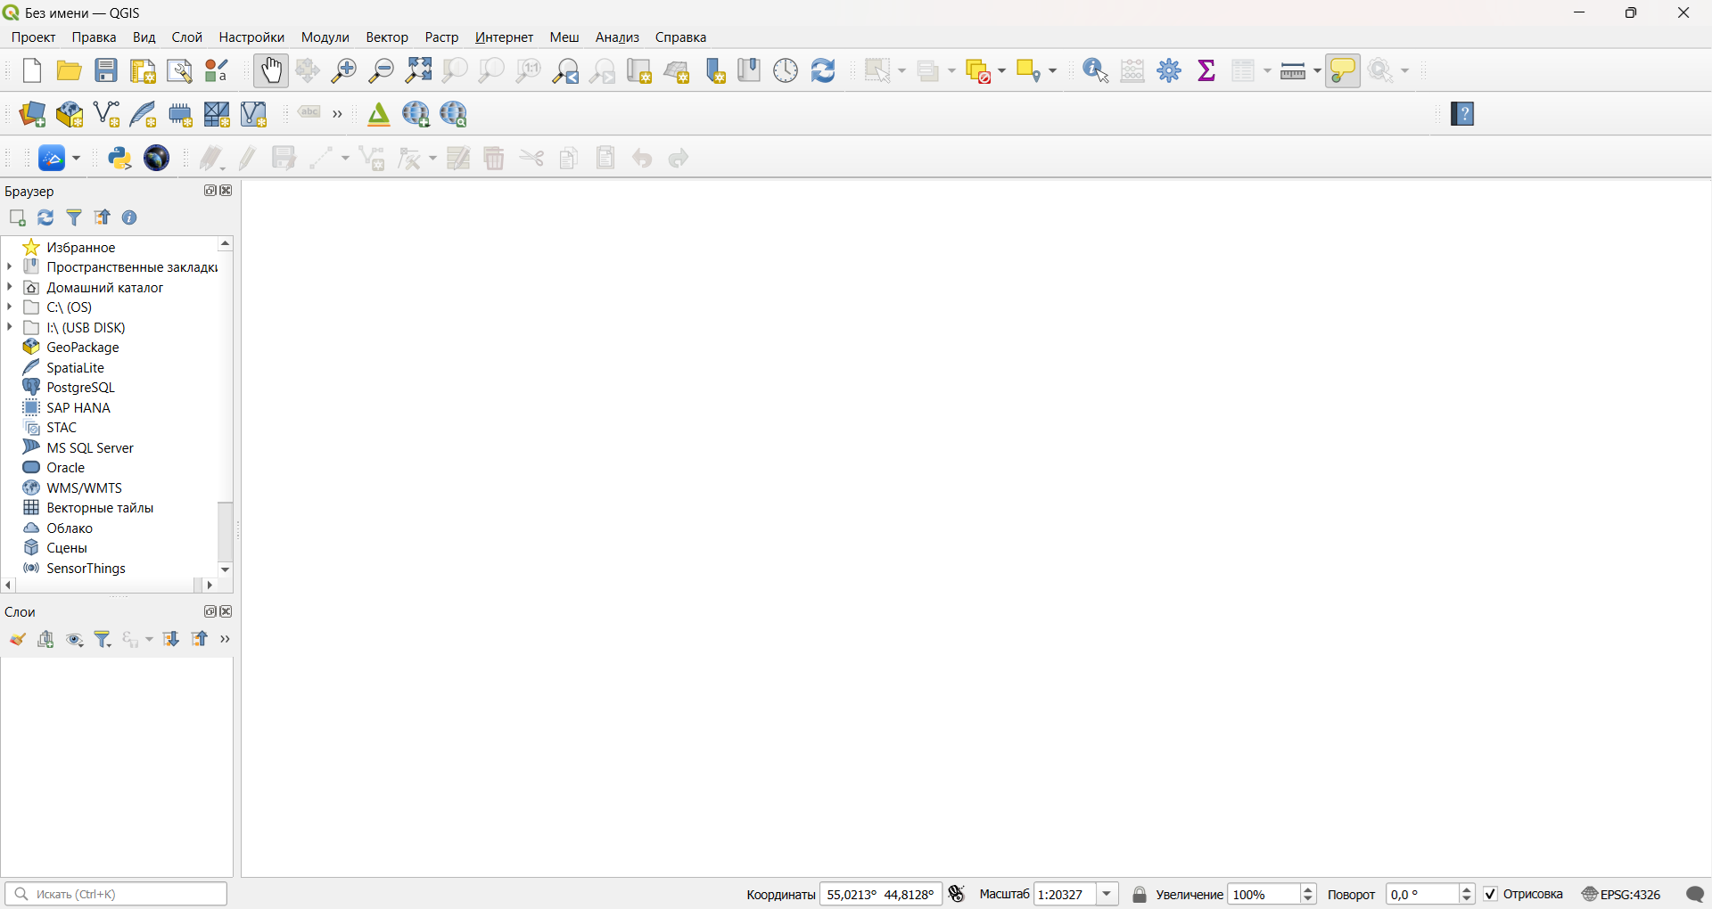
Task: Close the Браузер panel
Action: (x=226, y=191)
